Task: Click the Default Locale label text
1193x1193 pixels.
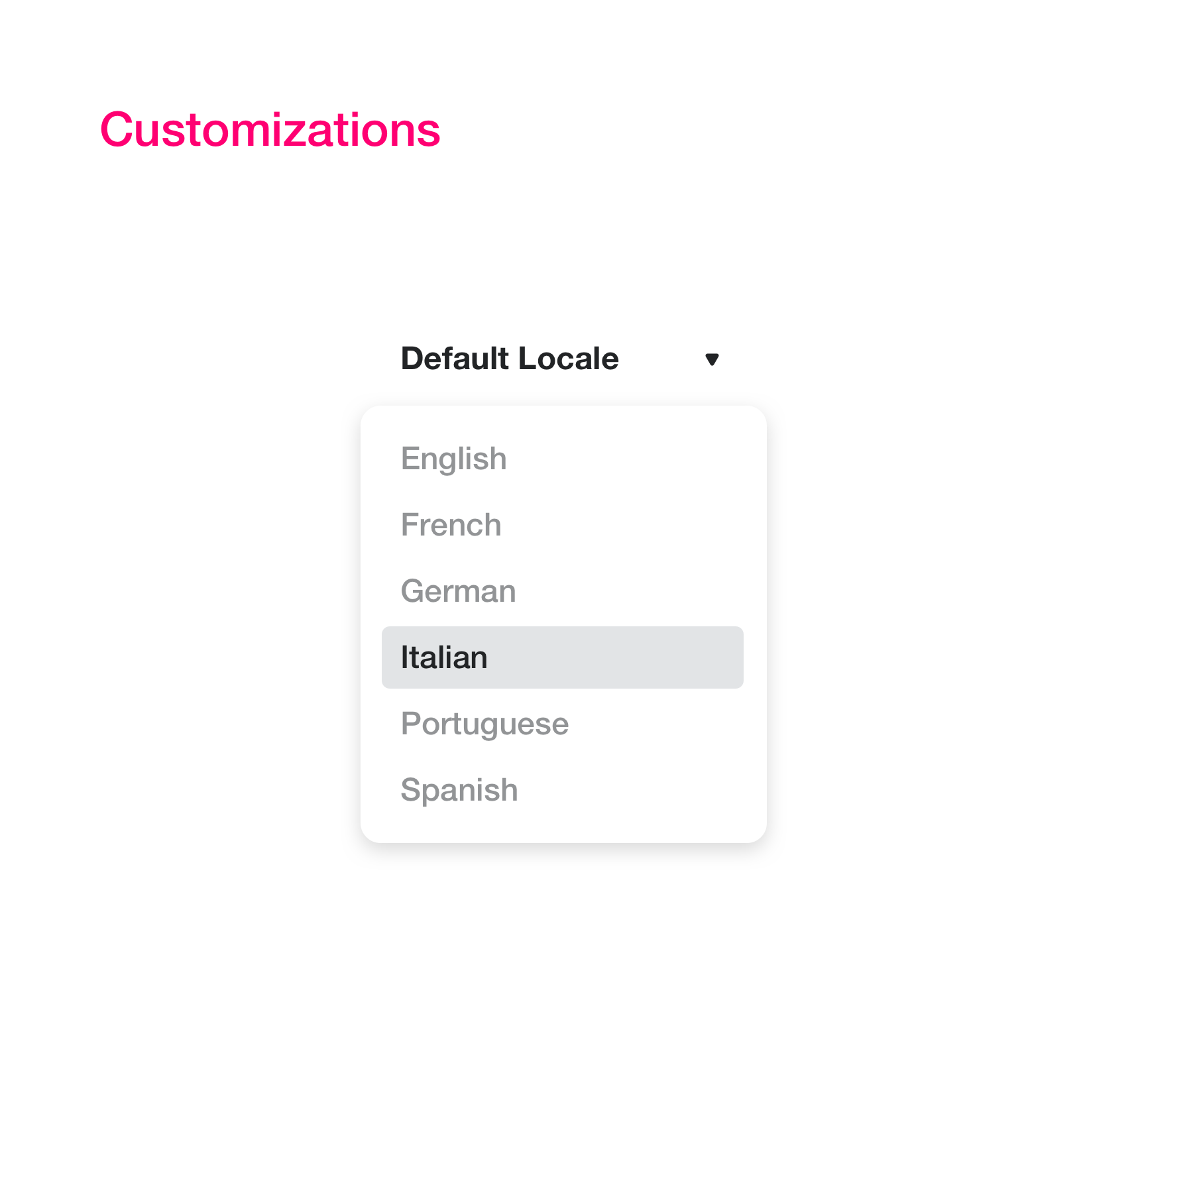Action: (510, 359)
